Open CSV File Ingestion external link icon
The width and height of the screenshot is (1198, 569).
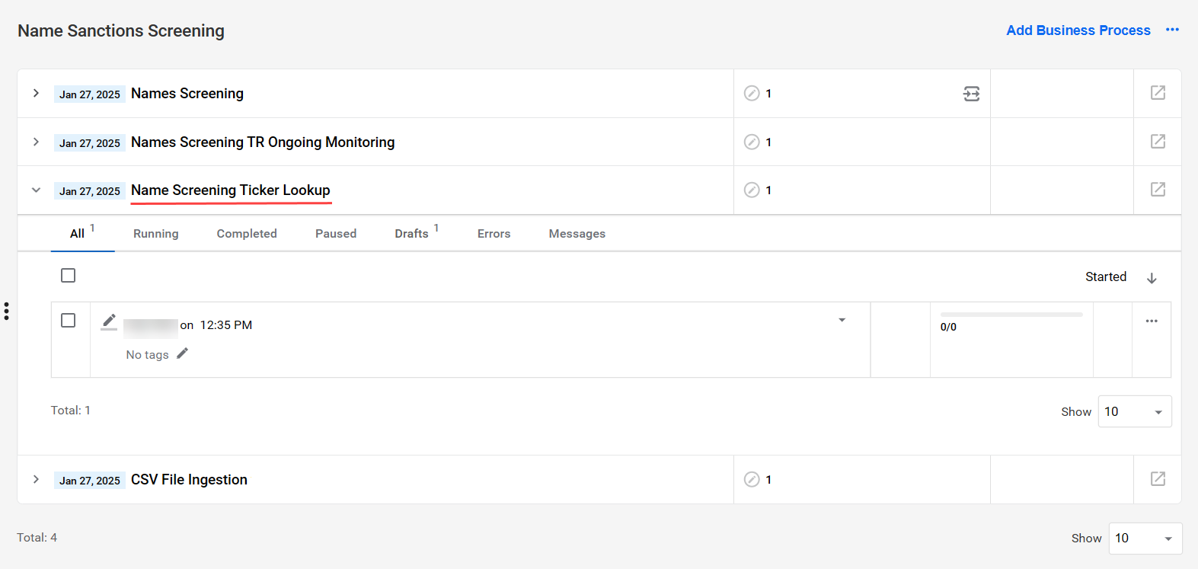coord(1158,479)
